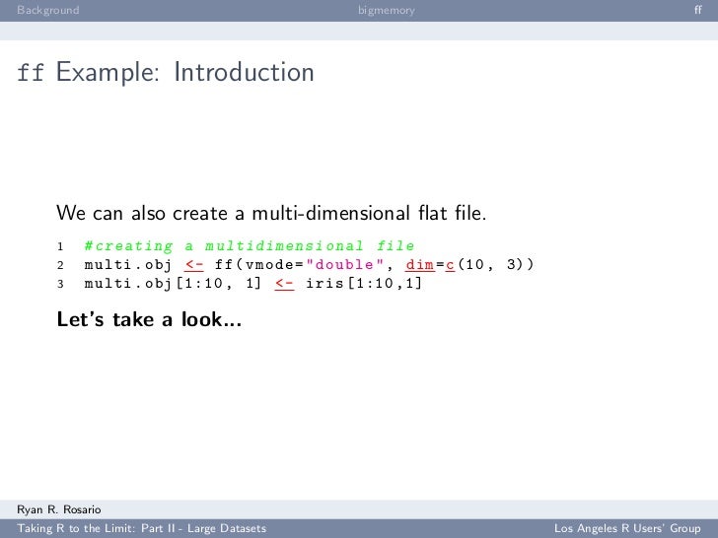
Task: Click the underlined 'dim' argument
Action: pos(420,264)
